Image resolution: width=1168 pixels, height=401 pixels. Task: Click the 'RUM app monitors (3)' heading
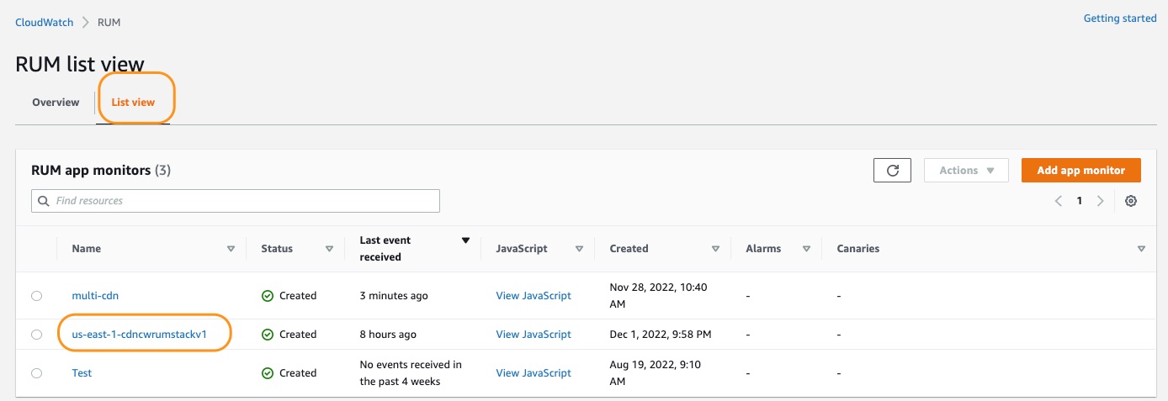[x=101, y=171]
